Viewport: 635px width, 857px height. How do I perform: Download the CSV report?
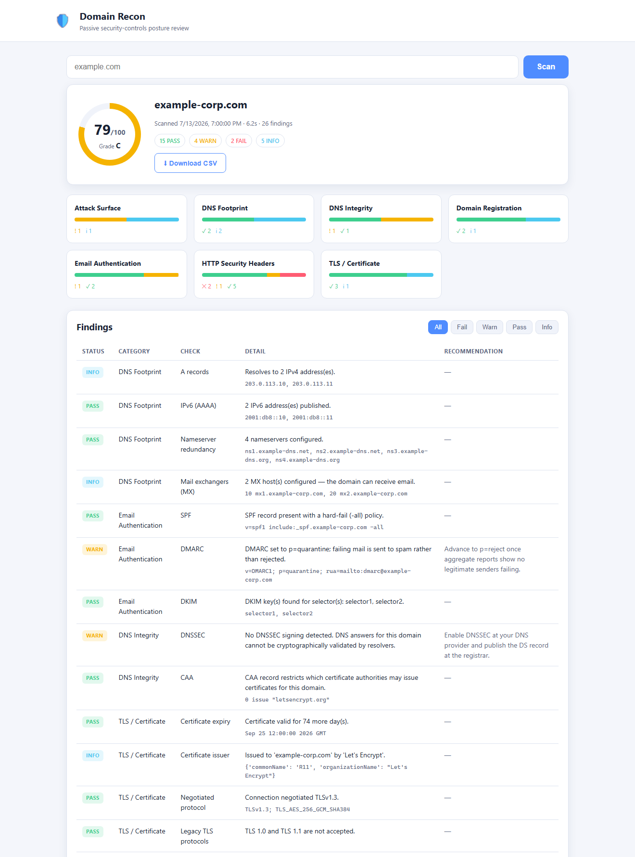[x=190, y=163]
